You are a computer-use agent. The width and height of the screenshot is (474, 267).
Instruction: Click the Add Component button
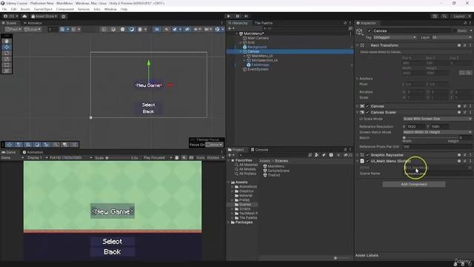pos(414,184)
